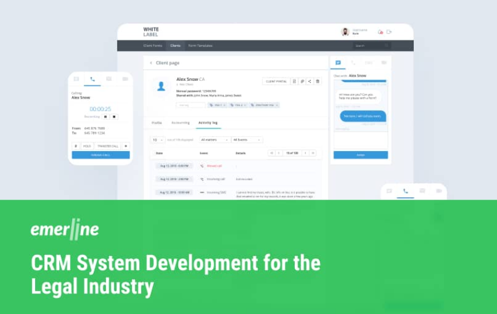The height and width of the screenshot is (314, 497).
Task: Click the blue Finish Call button
Action: click(101, 155)
